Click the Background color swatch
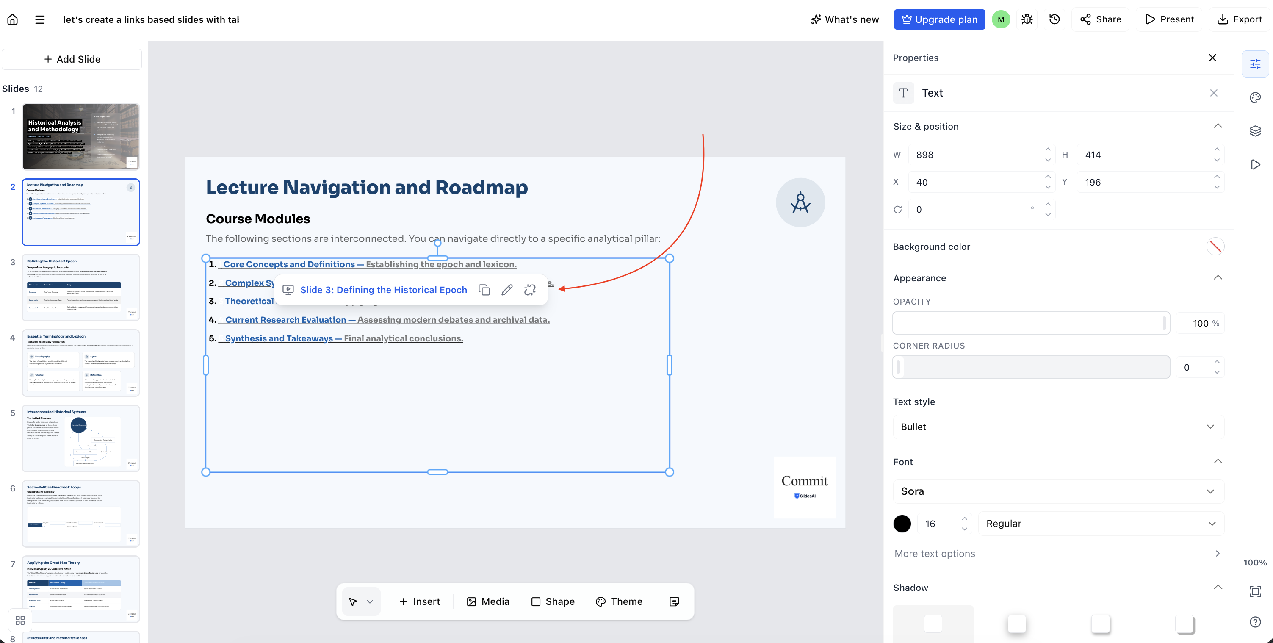The height and width of the screenshot is (643, 1273). pos(1215,247)
